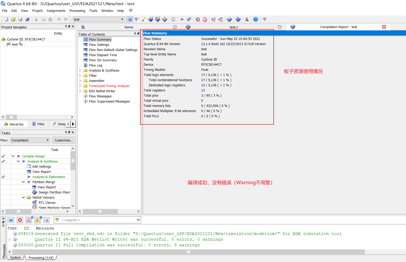
Task: Click the Save All icon
Action: click(27, 19)
